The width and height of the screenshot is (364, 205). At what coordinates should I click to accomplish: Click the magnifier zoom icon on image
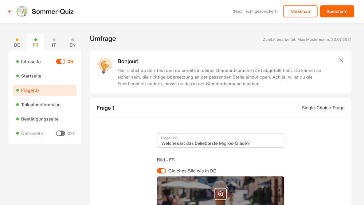[220, 194]
